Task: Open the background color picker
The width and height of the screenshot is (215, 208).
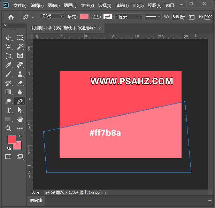Action: [19, 147]
